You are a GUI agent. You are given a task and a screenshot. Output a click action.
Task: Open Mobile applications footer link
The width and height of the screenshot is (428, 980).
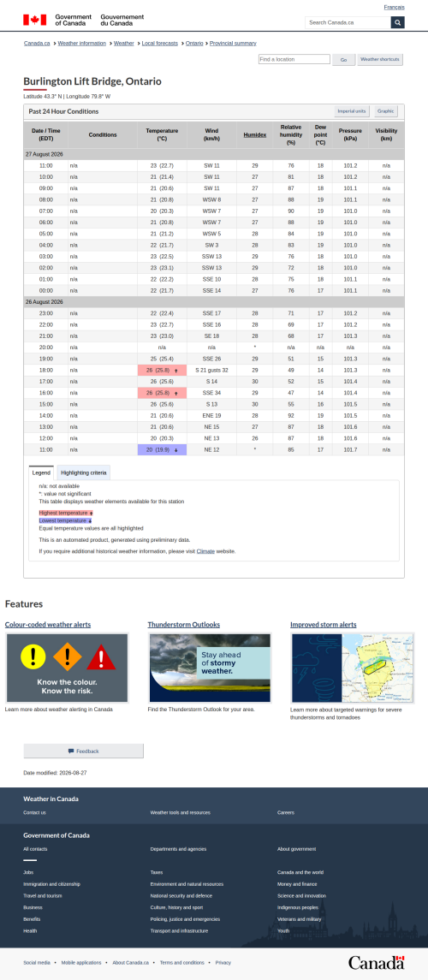pos(81,963)
